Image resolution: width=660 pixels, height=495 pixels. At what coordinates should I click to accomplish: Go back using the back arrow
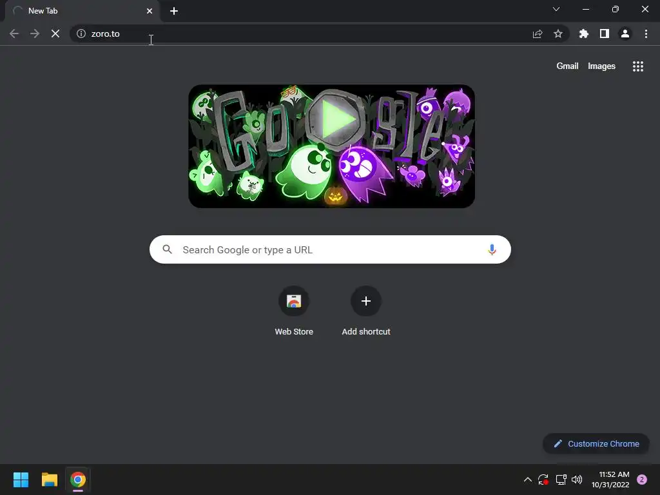(14, 34)
